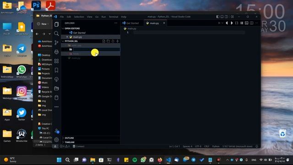Open Windows Start menu on taskbar

pos(59,160)
